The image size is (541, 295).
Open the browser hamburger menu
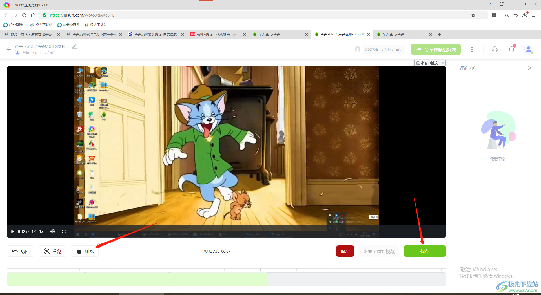534,15
